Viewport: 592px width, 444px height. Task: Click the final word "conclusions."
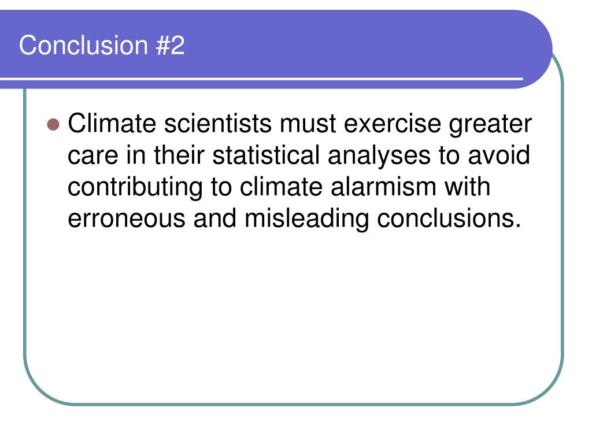coord(449,218)
